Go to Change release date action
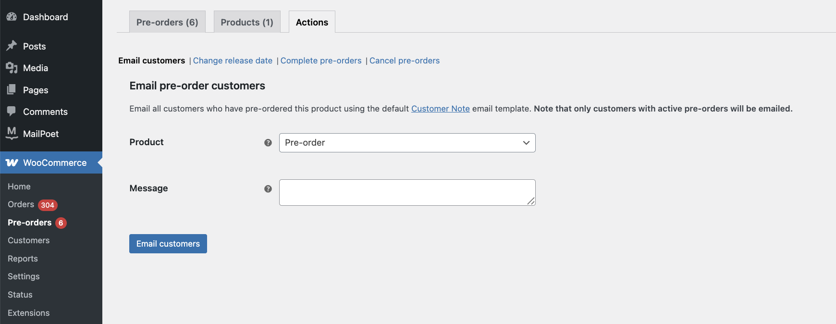Screen dimensions: 836x324 [233, 61]
